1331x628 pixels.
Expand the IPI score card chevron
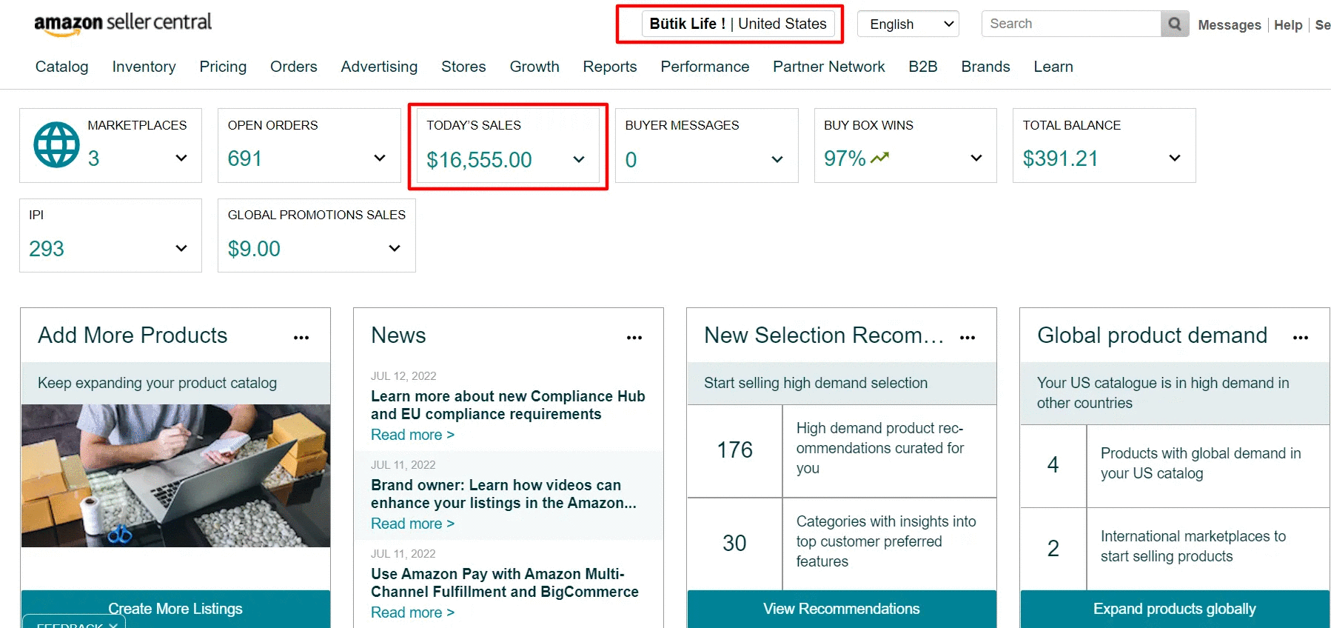click(x=181, y=248)
